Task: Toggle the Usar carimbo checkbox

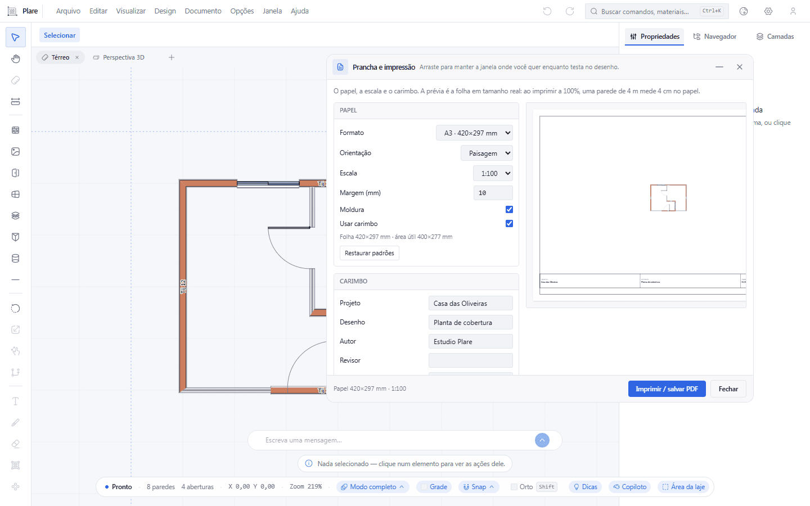Action: click(x=509, y=224)
